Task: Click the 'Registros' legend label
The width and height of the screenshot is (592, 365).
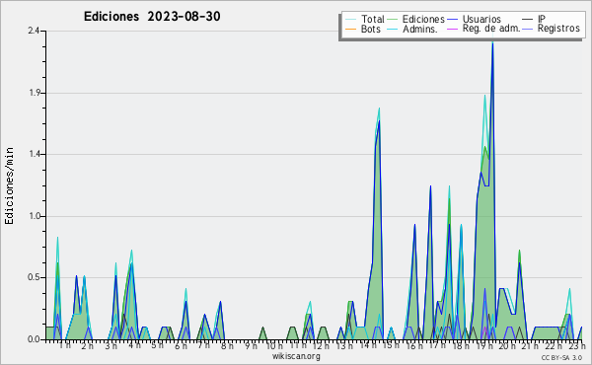Action: pos(558,29)
